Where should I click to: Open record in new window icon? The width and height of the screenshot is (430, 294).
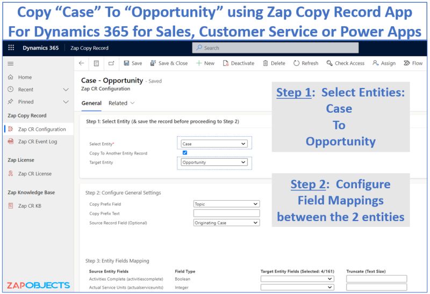click(x=111, y=63)
